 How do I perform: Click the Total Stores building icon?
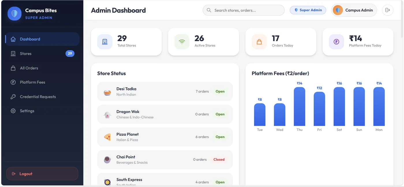[x=105, y=42]
